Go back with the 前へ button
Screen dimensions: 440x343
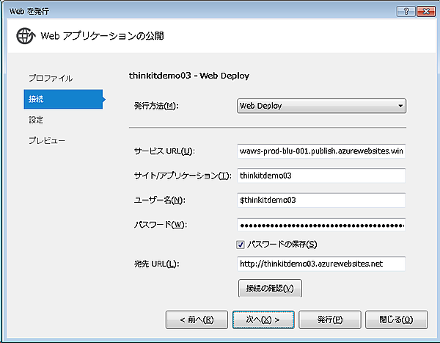coord(197,319)
